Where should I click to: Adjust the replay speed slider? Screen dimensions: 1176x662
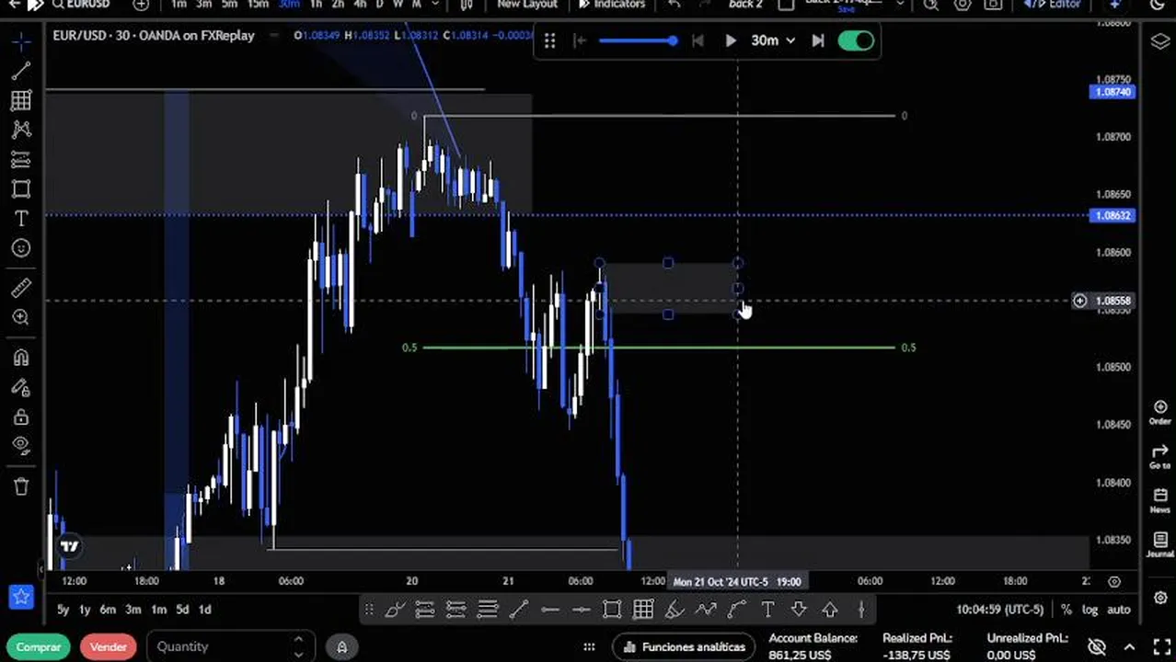[x=638, y=40]
